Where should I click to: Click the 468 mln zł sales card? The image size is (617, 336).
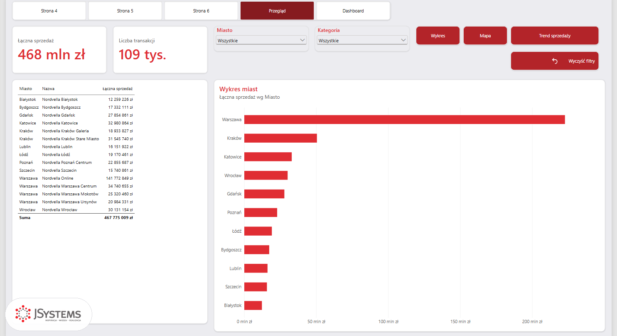[x=59, y=50]
